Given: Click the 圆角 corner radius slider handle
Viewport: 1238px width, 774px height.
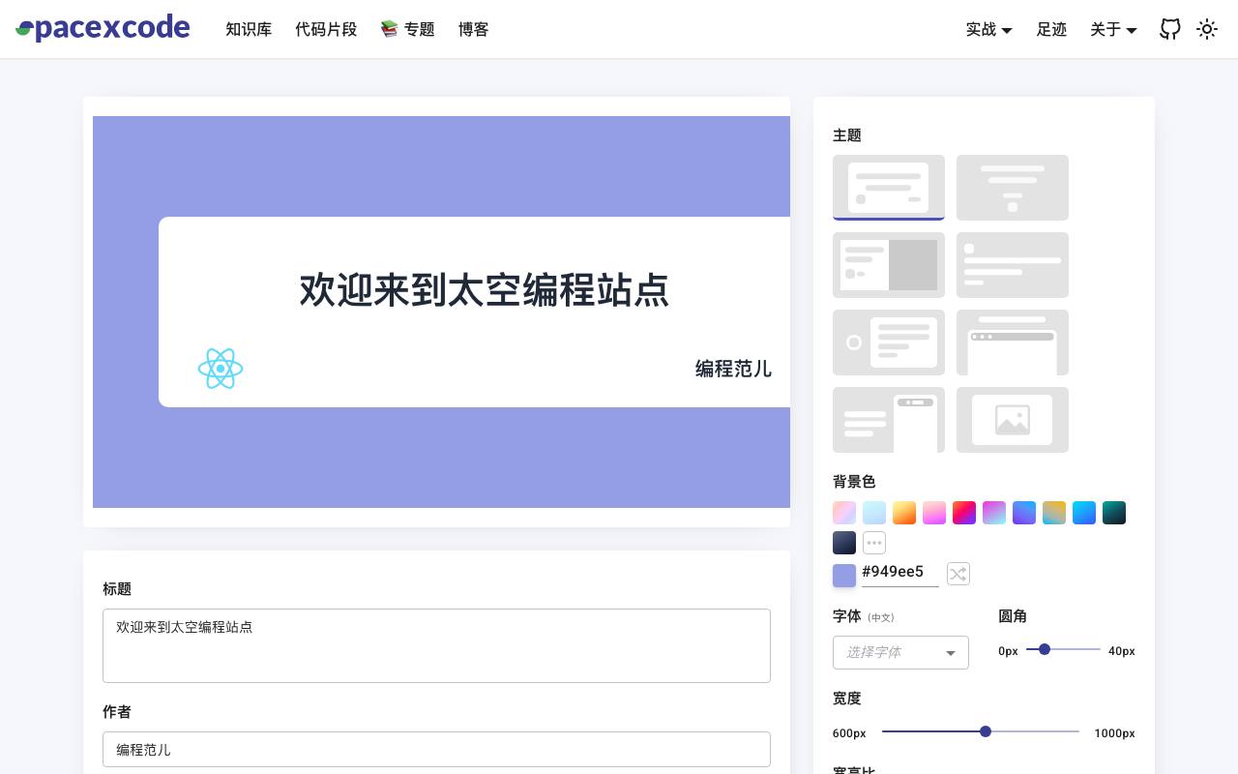Looking at the screenshot, I should [x=1045, y=649].
